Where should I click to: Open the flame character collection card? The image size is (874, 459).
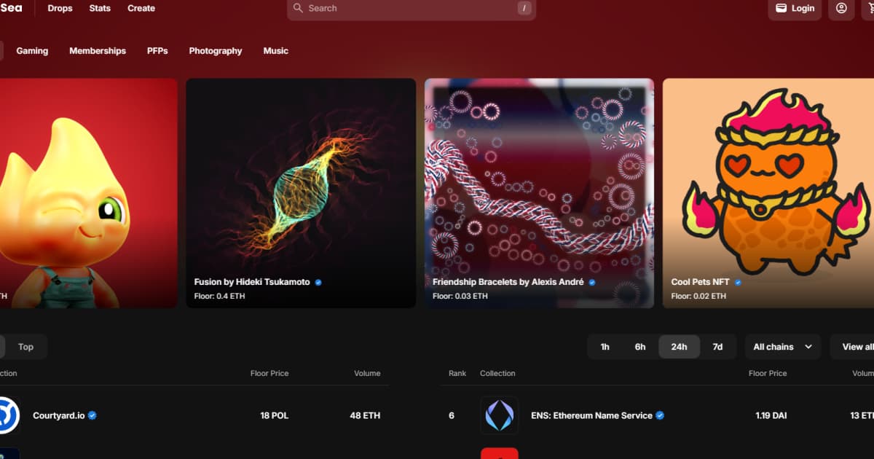tap(89, 193)
